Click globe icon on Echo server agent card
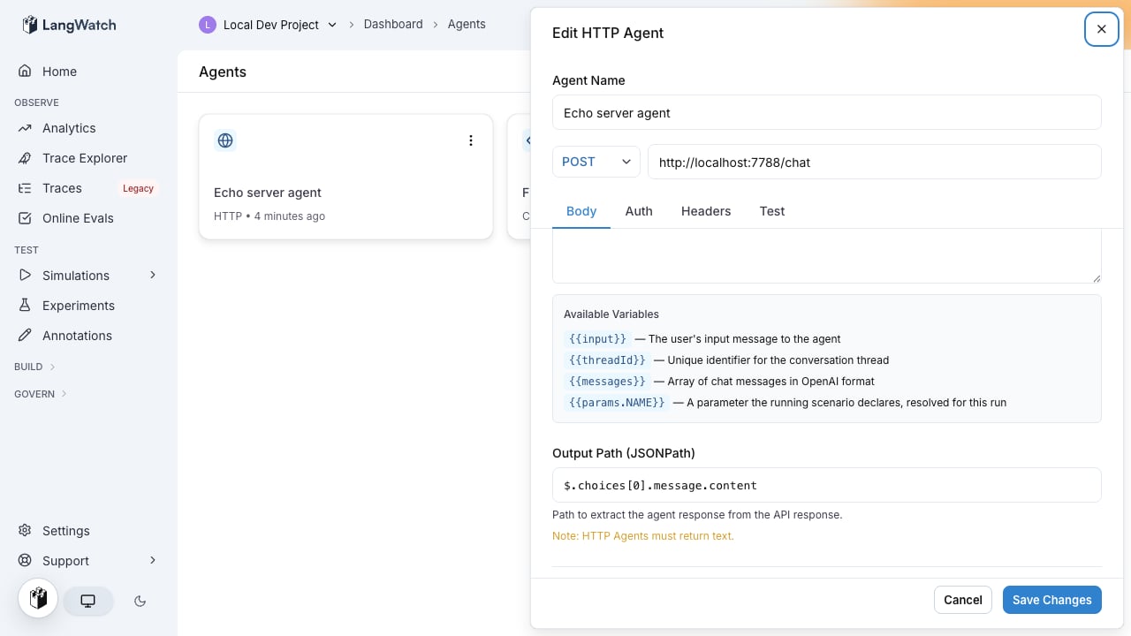This screenshot has width=1131, height=636. point(225,140)
